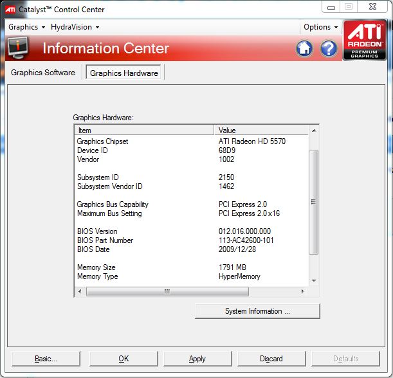The height and width of the screenshot is (378, 393).
Task: Minimize the Catalyst Control Center window
Action: (331, 7)
